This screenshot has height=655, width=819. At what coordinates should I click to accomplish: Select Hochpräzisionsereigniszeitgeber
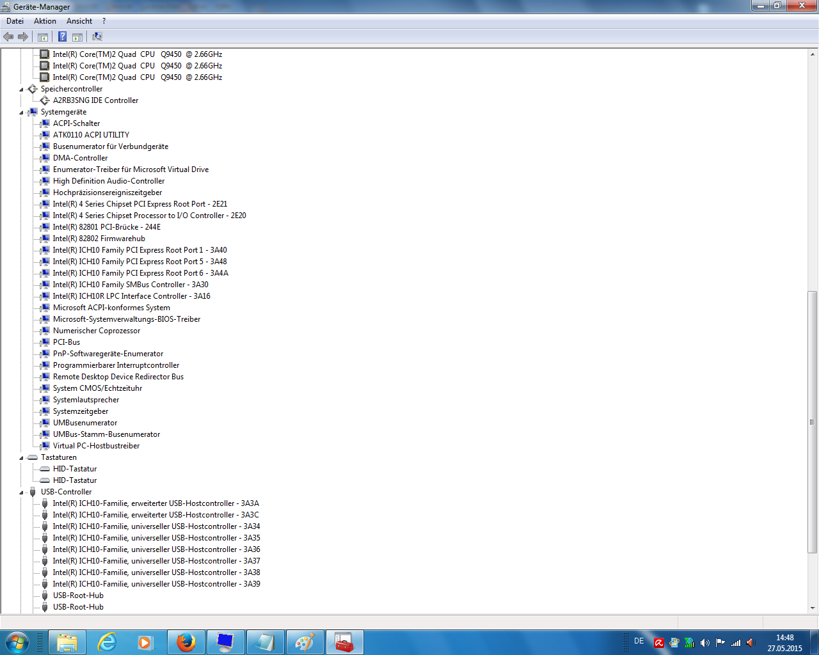coord(107,193)
